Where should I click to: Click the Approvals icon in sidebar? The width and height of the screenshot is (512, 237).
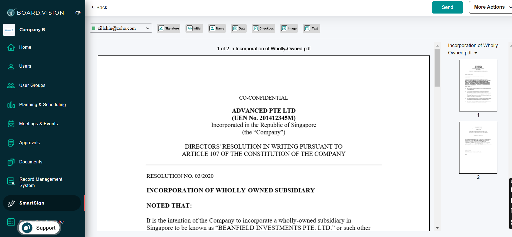point(11,143)
